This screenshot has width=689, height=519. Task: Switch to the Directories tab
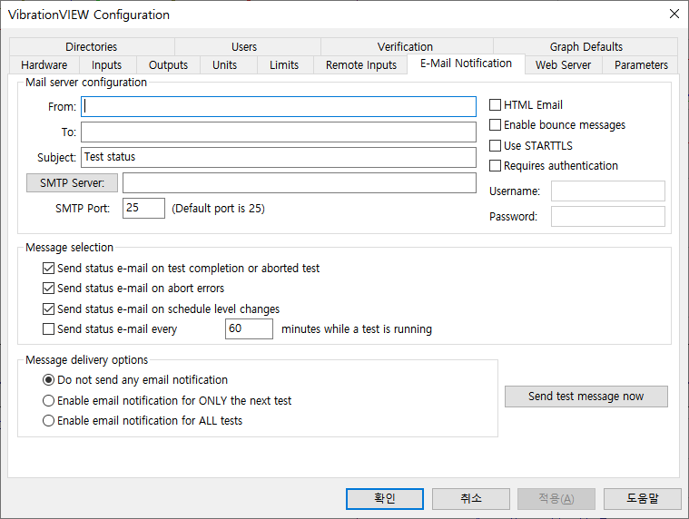tap(92, 46)
